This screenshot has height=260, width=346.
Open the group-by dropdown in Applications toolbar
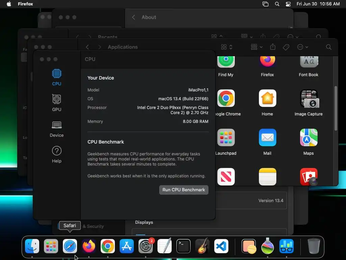click(256, 47)
